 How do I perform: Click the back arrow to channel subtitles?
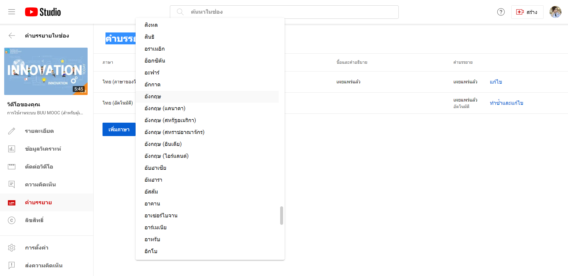coord(12,36)
